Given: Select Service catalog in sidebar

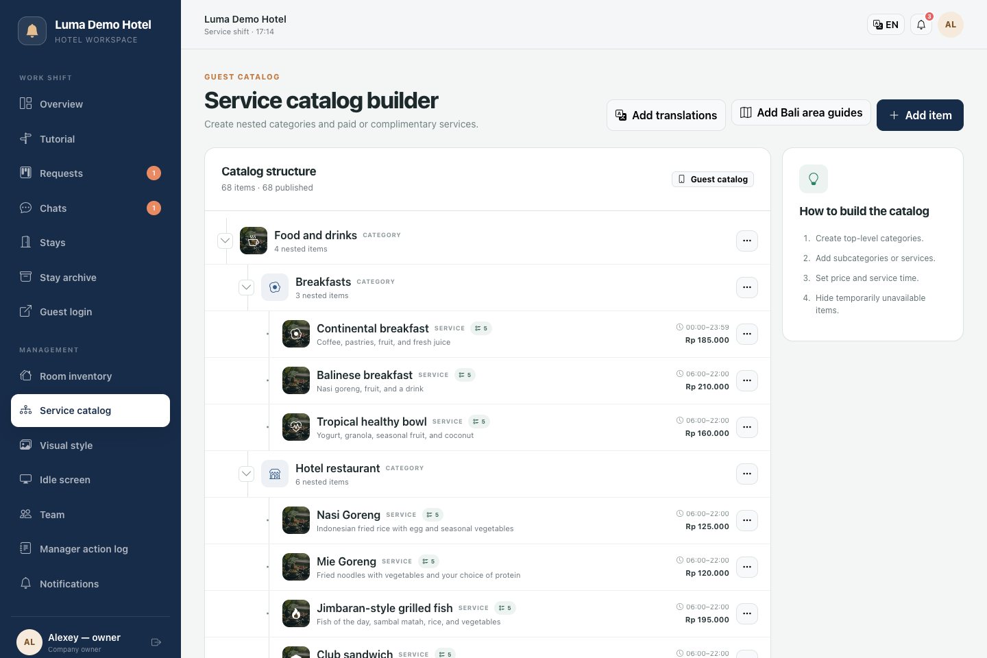Looking at the screenshot, I should coord(90,411).
